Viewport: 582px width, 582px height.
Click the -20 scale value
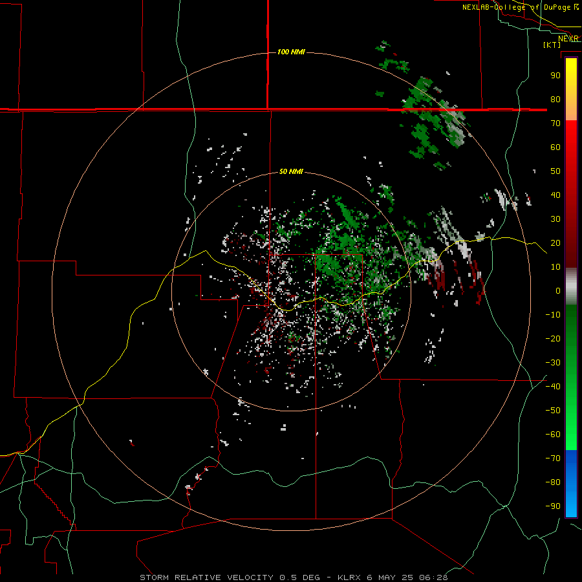[x=553, y=339]
